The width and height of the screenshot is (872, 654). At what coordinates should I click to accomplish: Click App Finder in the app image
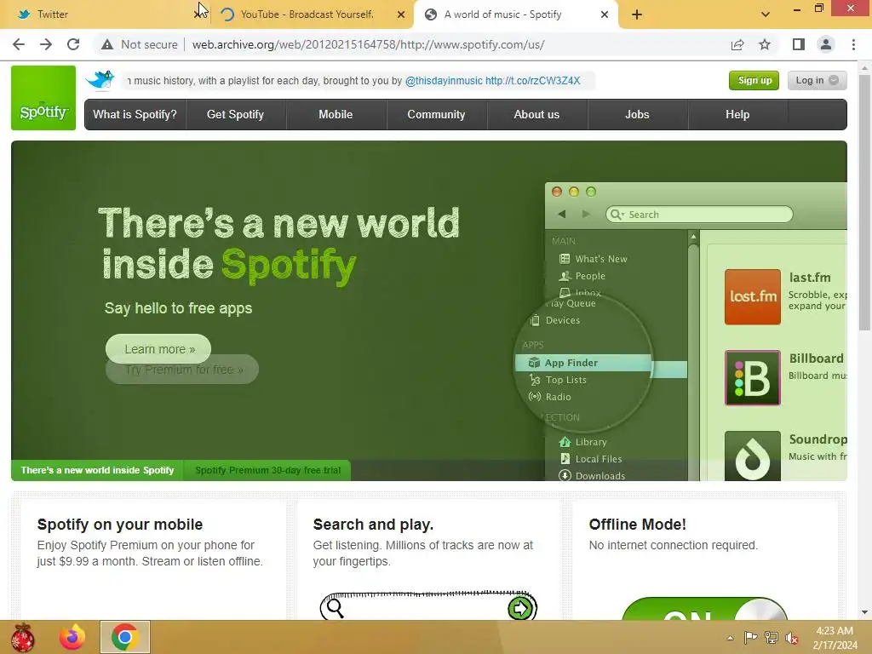pos(583,363)
